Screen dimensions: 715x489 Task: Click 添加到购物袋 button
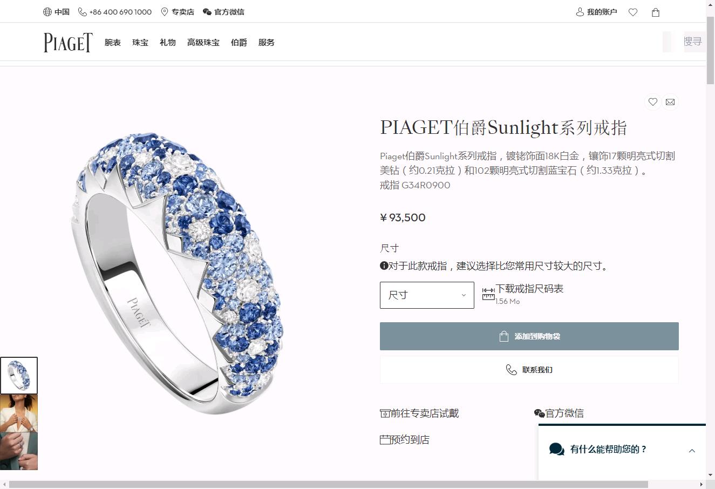[x=529, y=336]
